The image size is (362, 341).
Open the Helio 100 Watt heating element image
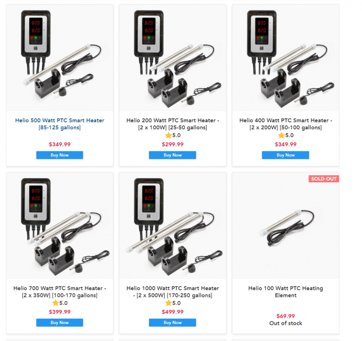286,226
